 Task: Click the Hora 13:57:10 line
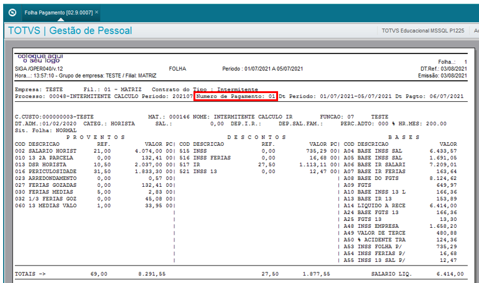86,76
